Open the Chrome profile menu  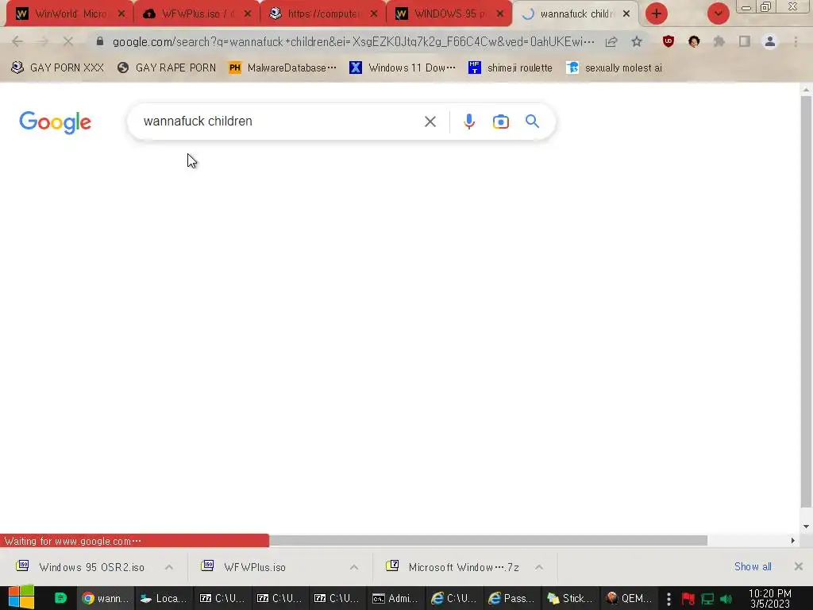point(770,41)
